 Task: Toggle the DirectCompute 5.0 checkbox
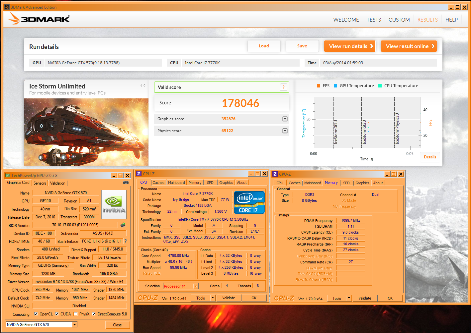[x=94, y=314]
